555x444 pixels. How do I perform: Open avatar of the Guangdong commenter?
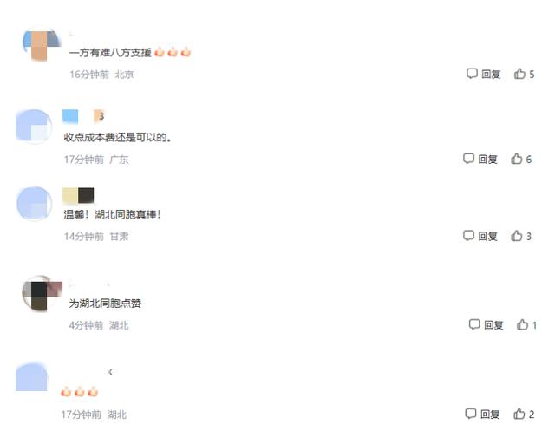coord(34,127)
